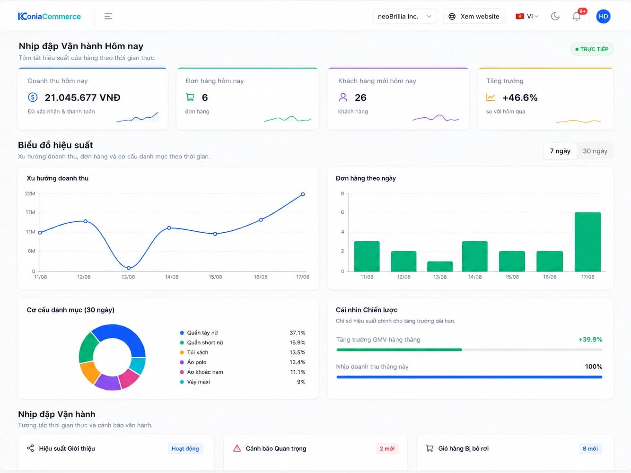The height and width of the screenshot is (473, 631).
Task: Select the 7 ngày tab
Action: point(560,151)
